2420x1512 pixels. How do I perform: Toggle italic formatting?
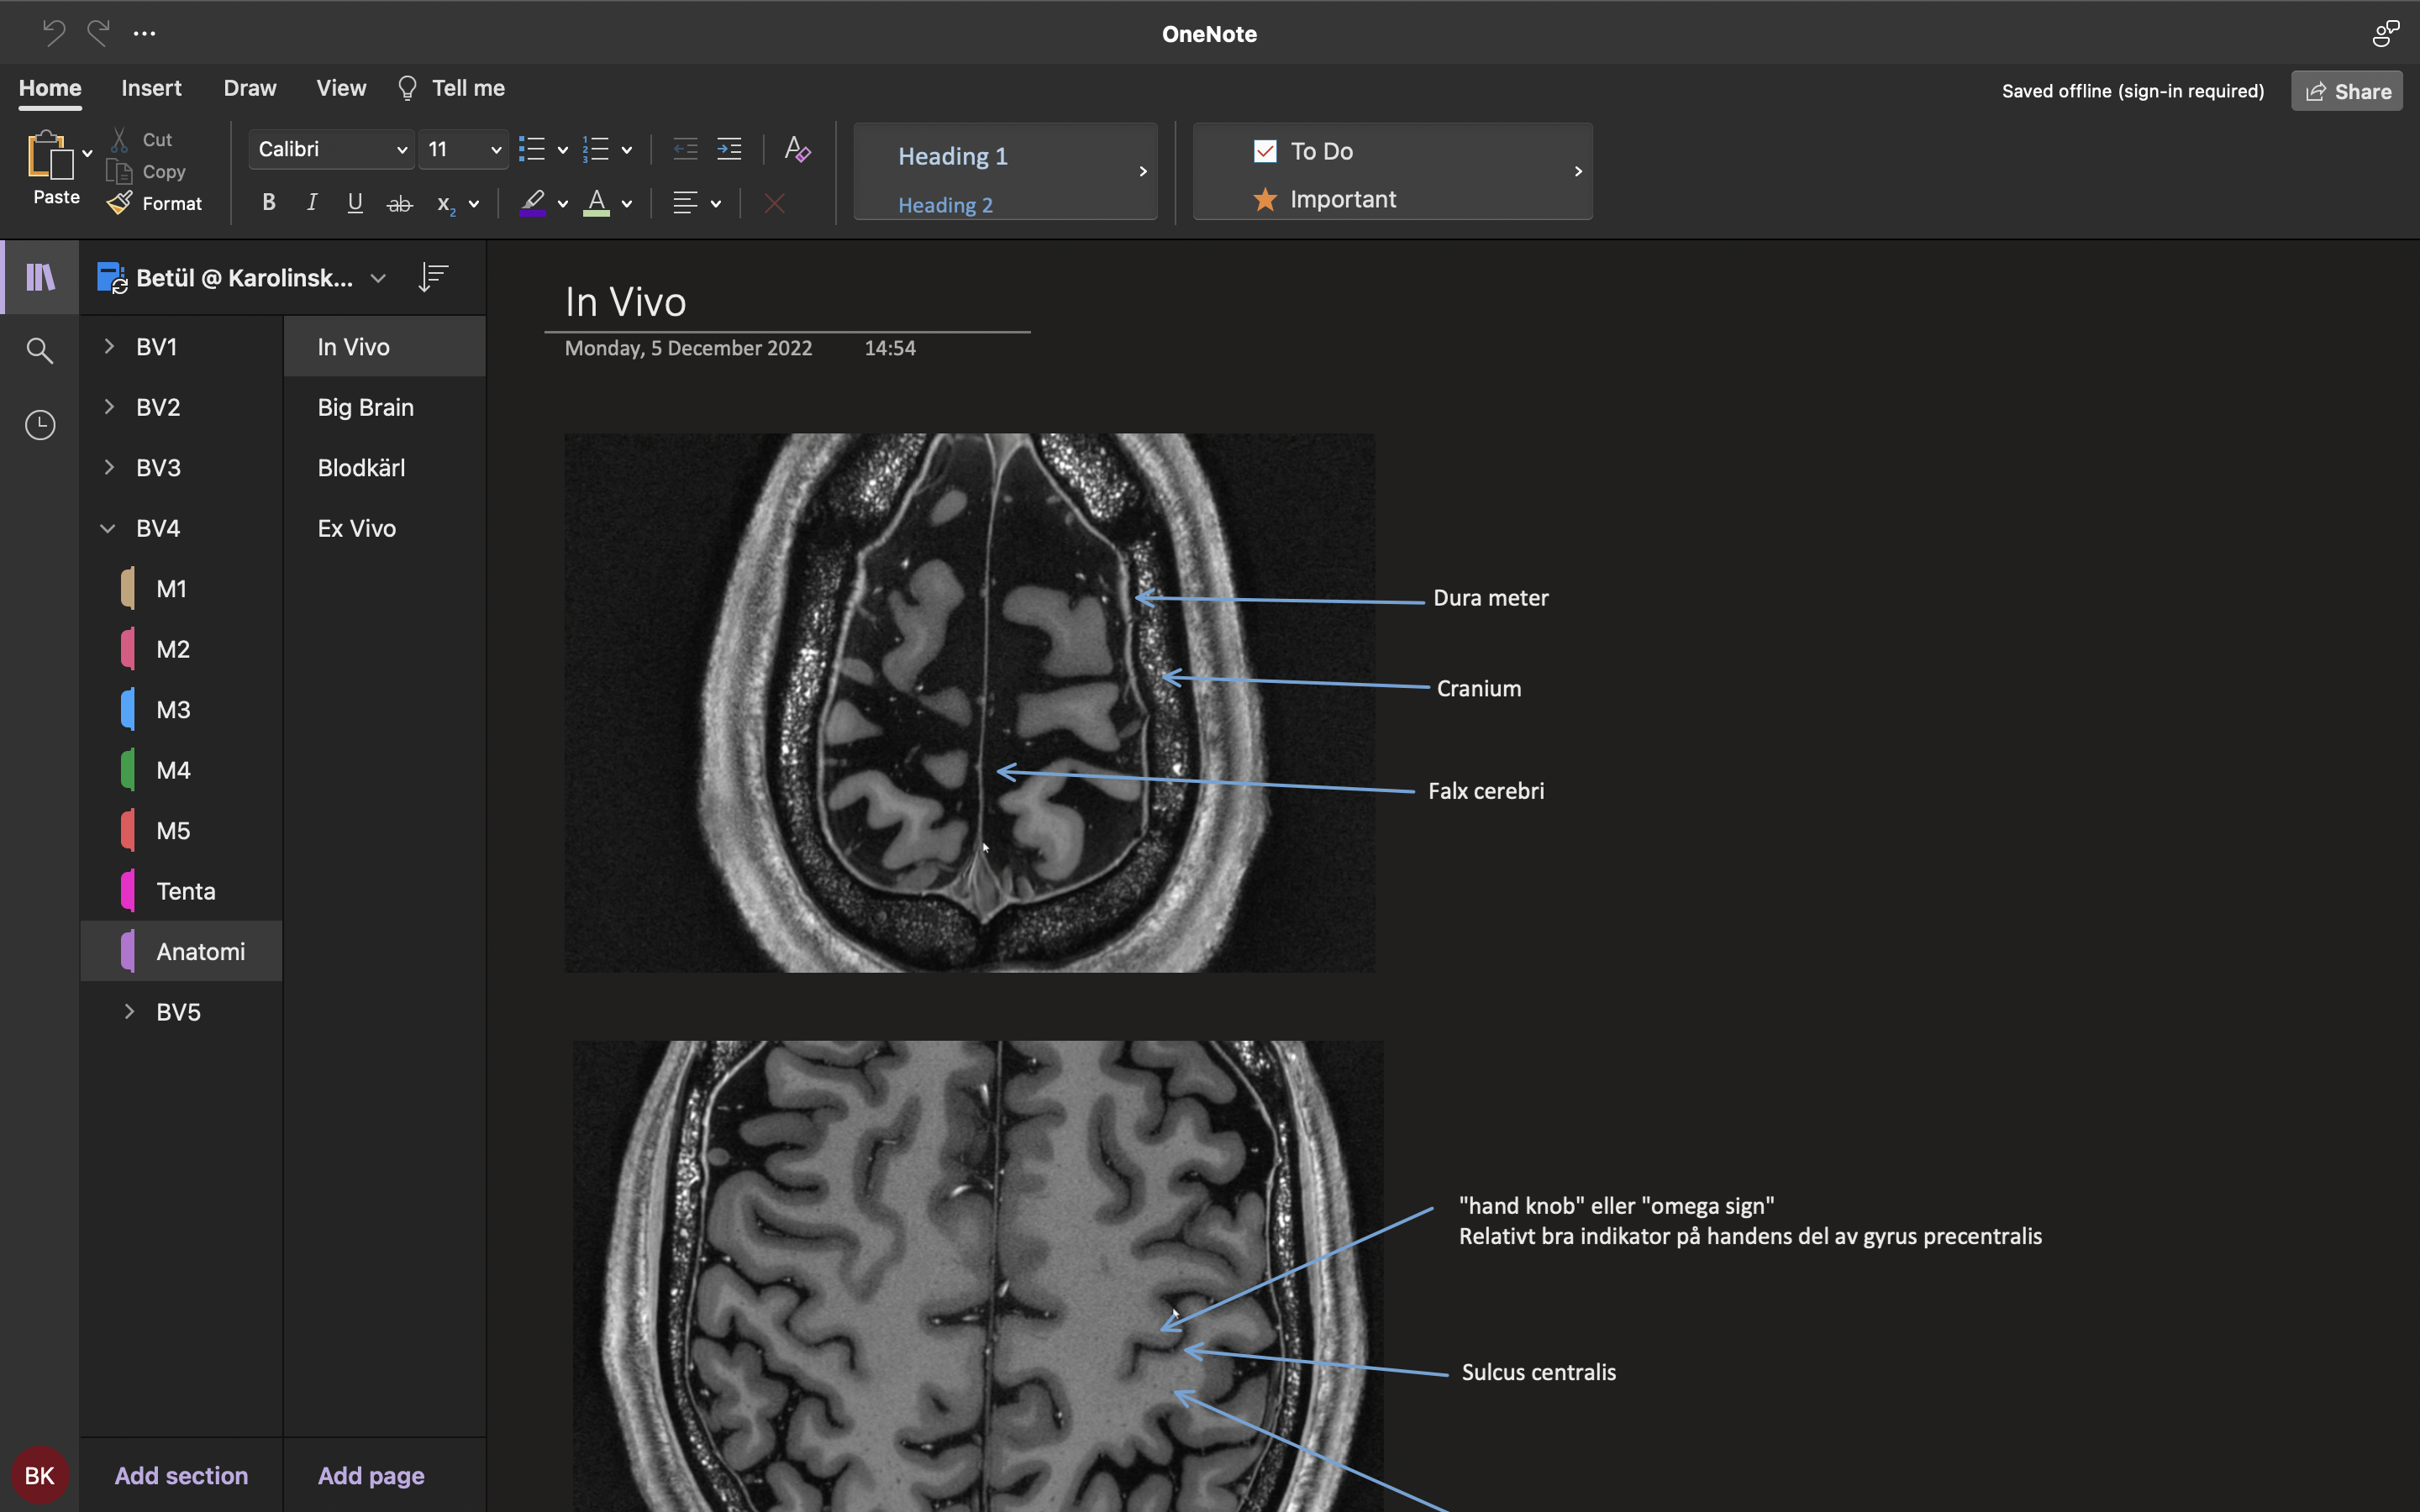point(312,203)
